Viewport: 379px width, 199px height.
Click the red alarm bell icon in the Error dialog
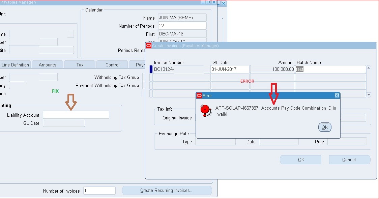204,110
